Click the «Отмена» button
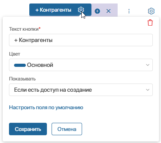This screenshot has height=143, width=161. (67, 129)
